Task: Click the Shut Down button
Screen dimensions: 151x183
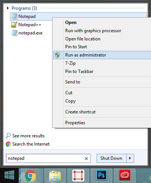Action: (x=111, y=158)
